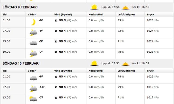Click the cloudy night icon at Sunday 07.00
This screenshot has height=104, width=174.
click(33, 89)
